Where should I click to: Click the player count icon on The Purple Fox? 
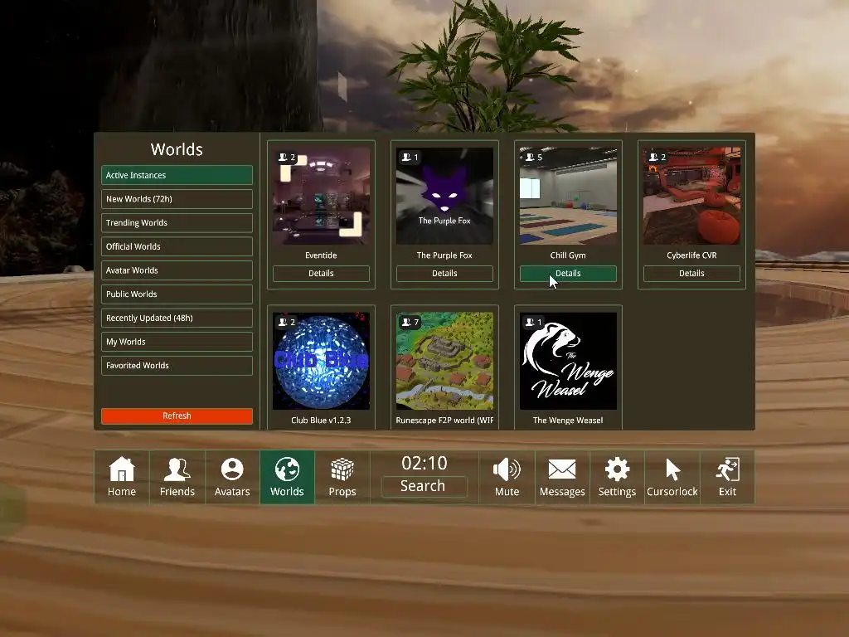pyautogui.click(x=406, y=157)
